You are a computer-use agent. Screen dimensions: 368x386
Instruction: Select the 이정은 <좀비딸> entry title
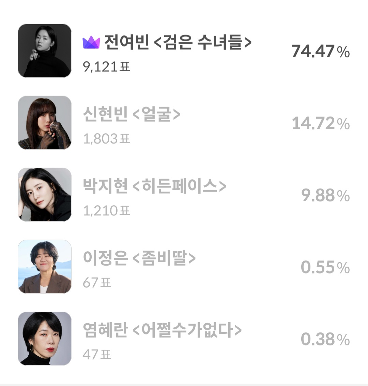[139, 258]
